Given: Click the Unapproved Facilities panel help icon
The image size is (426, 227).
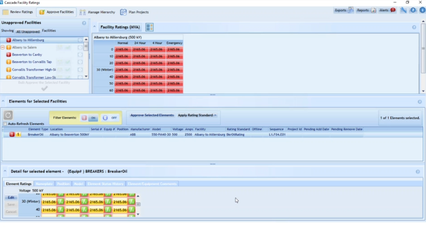Looking at the screenshot, I should click(x=84, y=23).
